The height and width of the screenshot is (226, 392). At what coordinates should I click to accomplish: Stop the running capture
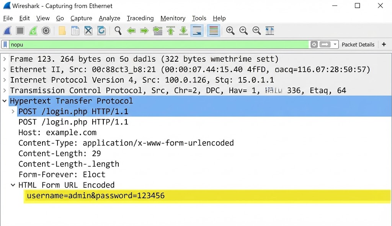click(x=20, y=31)
